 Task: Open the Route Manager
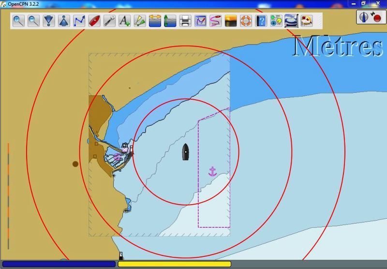pos(200,21)
